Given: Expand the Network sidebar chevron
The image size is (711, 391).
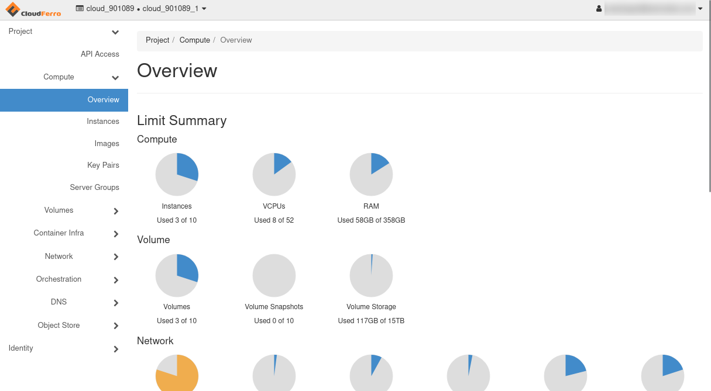Looking at the screenshot, I should [116, 257].
